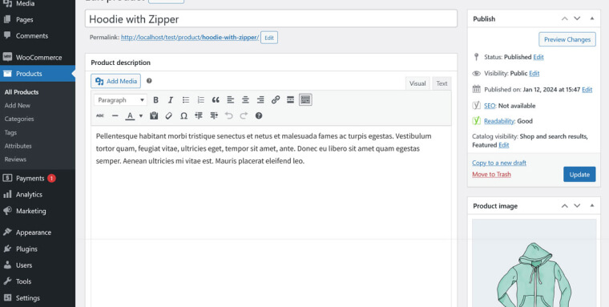Toggle the toolbar kitchen sink button
609x307 pixels.
[305, 100]
